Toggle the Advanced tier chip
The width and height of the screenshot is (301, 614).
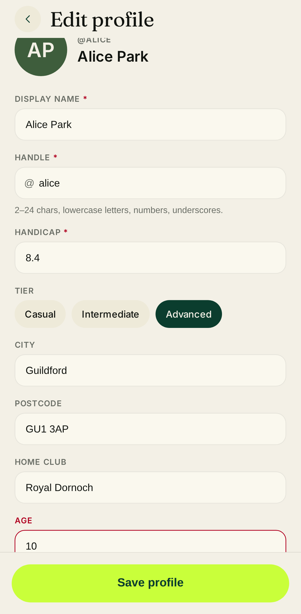pyautogui.click(x=189, y=314)
